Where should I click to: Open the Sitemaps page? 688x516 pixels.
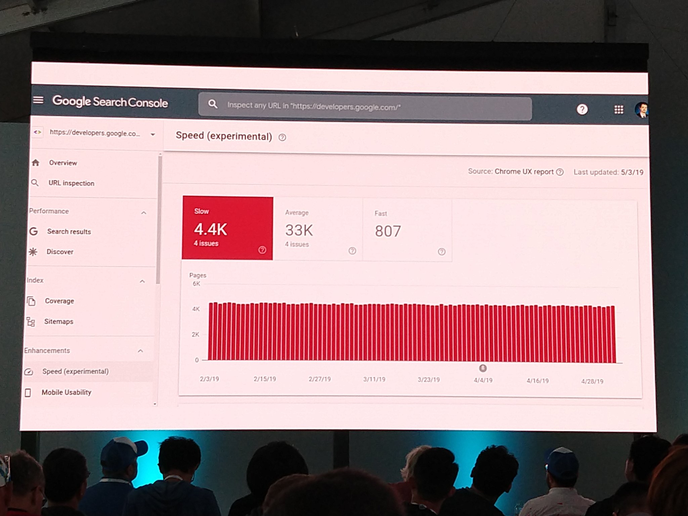59,321
